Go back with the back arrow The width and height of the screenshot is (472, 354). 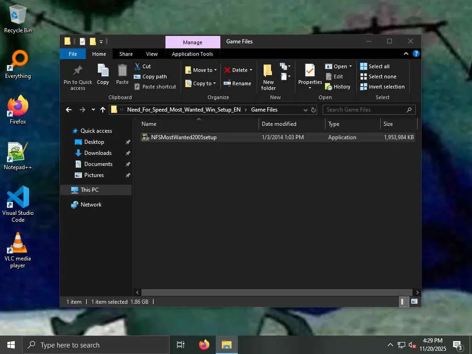pyautogui.click(x=69, y=110)
